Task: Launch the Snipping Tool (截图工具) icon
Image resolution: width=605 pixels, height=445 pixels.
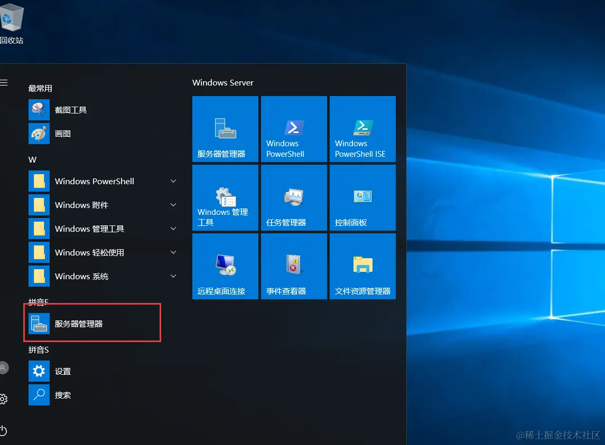Action: point(39,110)
